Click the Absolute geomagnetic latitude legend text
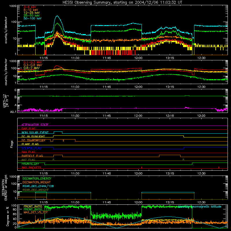Screen dimensions: 231x231 tap(200, 206)
